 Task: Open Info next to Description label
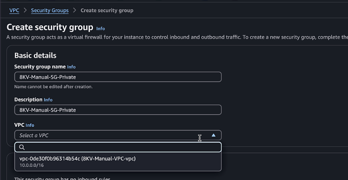pos(48,100)
